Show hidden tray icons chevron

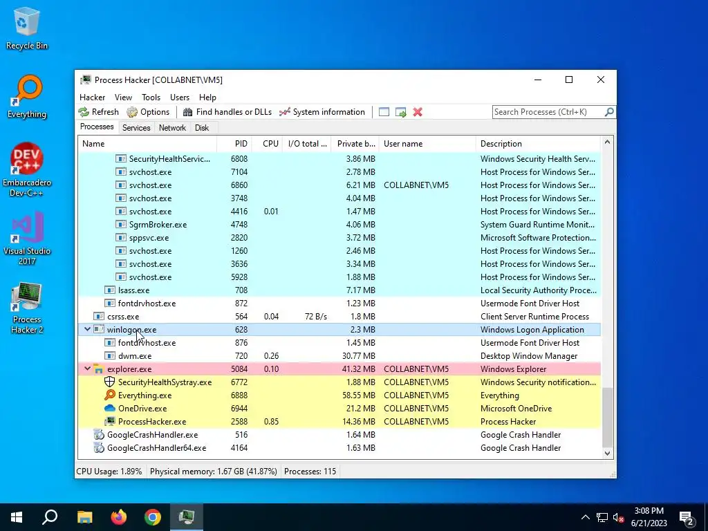point(585,517)
